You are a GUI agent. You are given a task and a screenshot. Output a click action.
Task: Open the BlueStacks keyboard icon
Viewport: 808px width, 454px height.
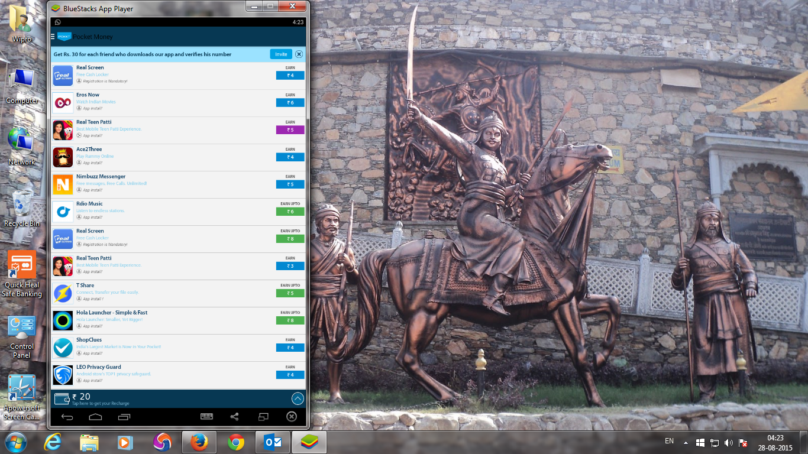pyautogui.click(x=206, y=417)
